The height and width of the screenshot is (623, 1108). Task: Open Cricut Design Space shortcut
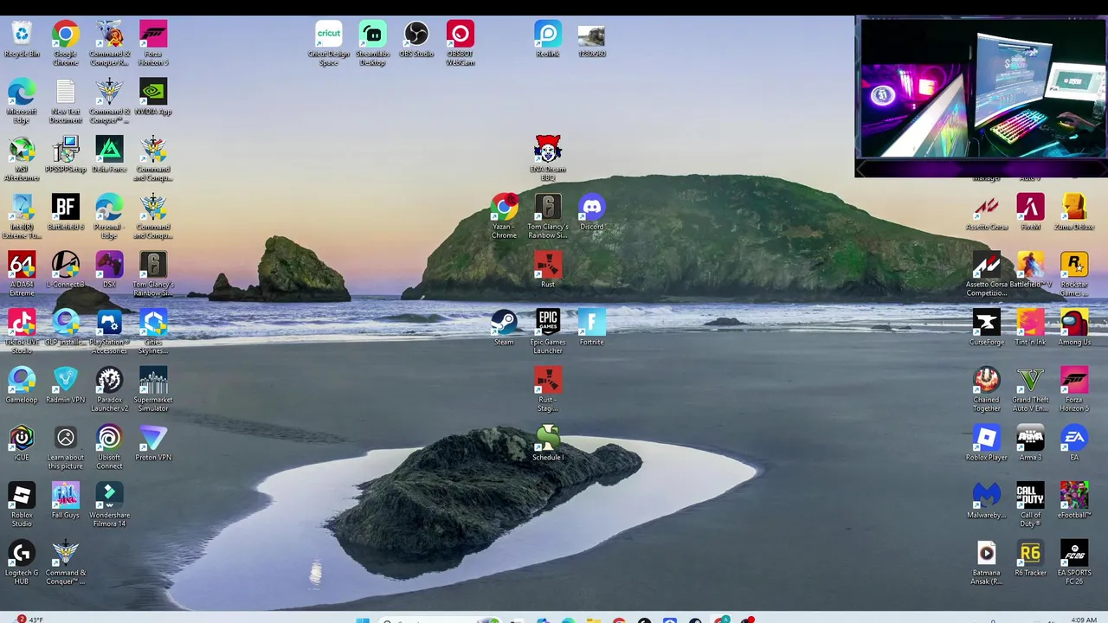329,43
